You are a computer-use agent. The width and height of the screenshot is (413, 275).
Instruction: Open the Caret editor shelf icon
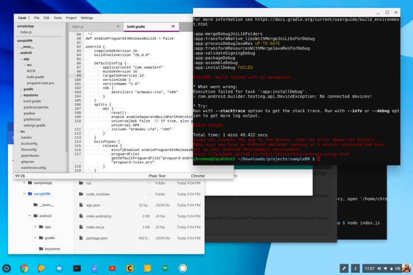pos(129,268)
